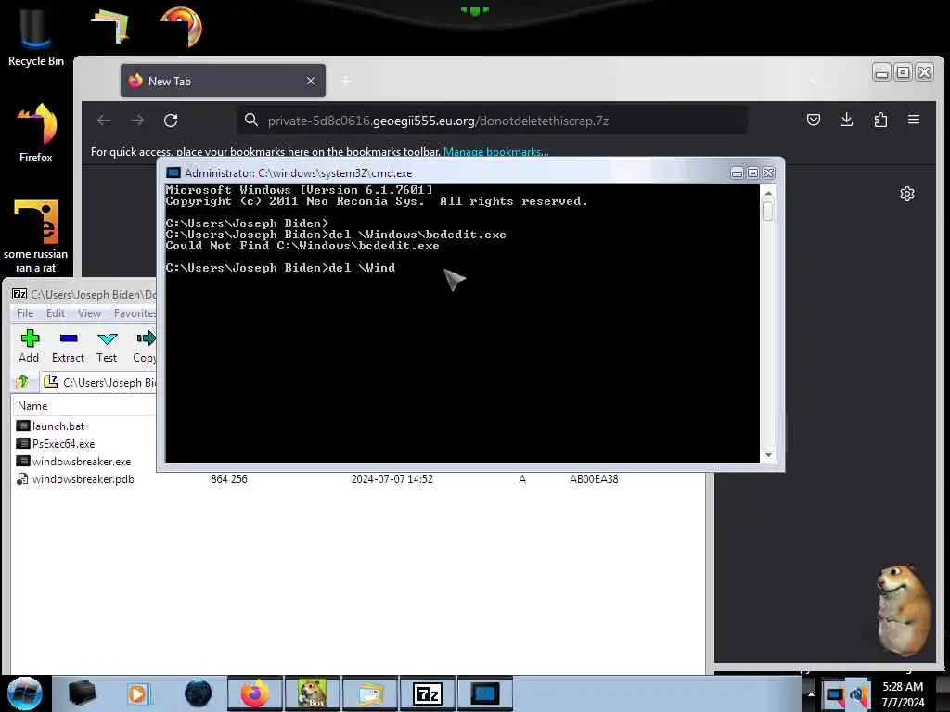This screenshot has width=950, height=712.
Task: Reload the page in Firefox
Action: 171,121
